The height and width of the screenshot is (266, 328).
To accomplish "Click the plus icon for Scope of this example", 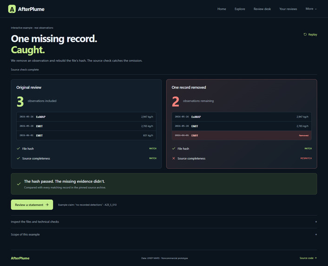I will [316, 234].
